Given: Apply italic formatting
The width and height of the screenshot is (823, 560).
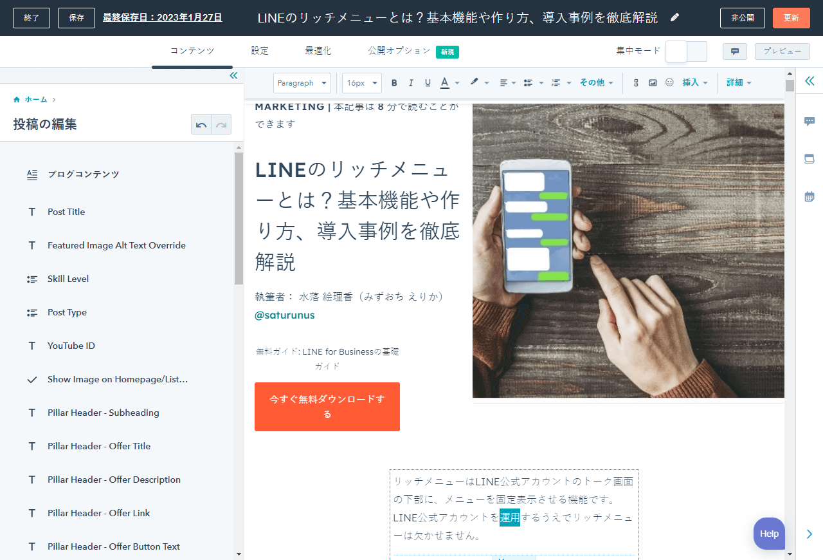Looking at the screenshot, I should [x=411, y=83].
